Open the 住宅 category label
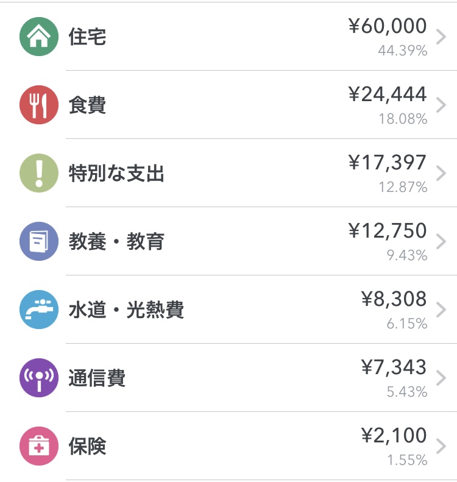Viewport: 457px width, 482px height. tap(87, 37)
